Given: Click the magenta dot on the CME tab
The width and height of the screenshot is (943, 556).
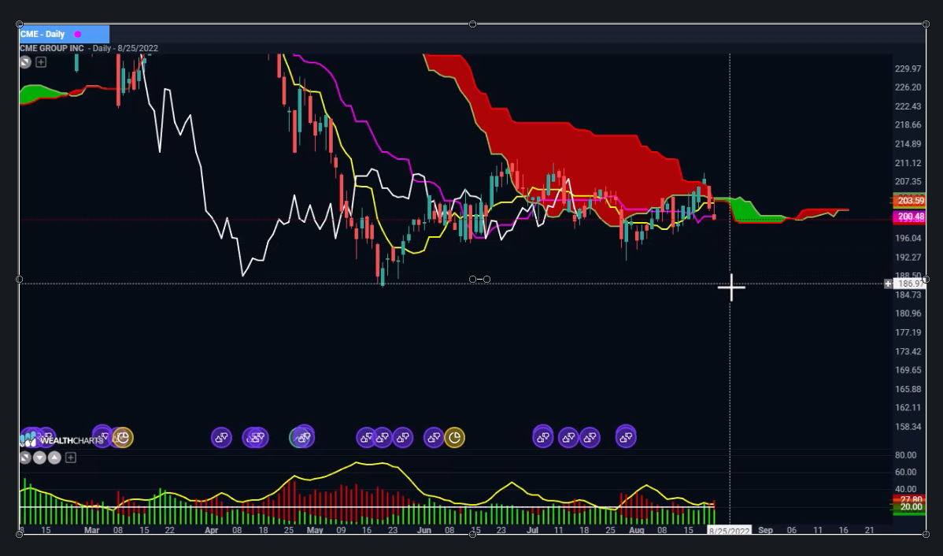Looking at the screenshot, I should [78, 35].
